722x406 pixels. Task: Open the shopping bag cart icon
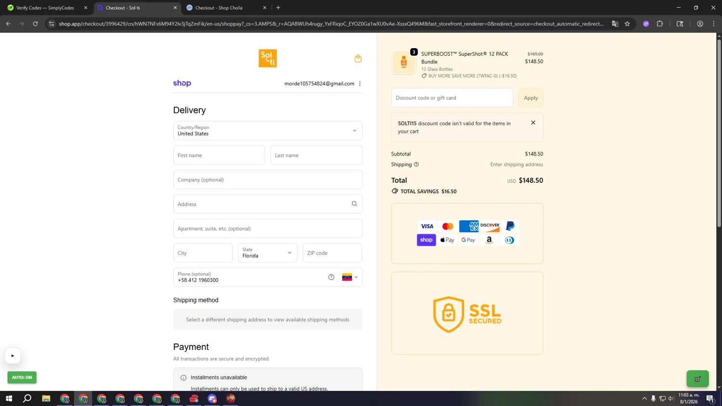[x=358, y=58]
